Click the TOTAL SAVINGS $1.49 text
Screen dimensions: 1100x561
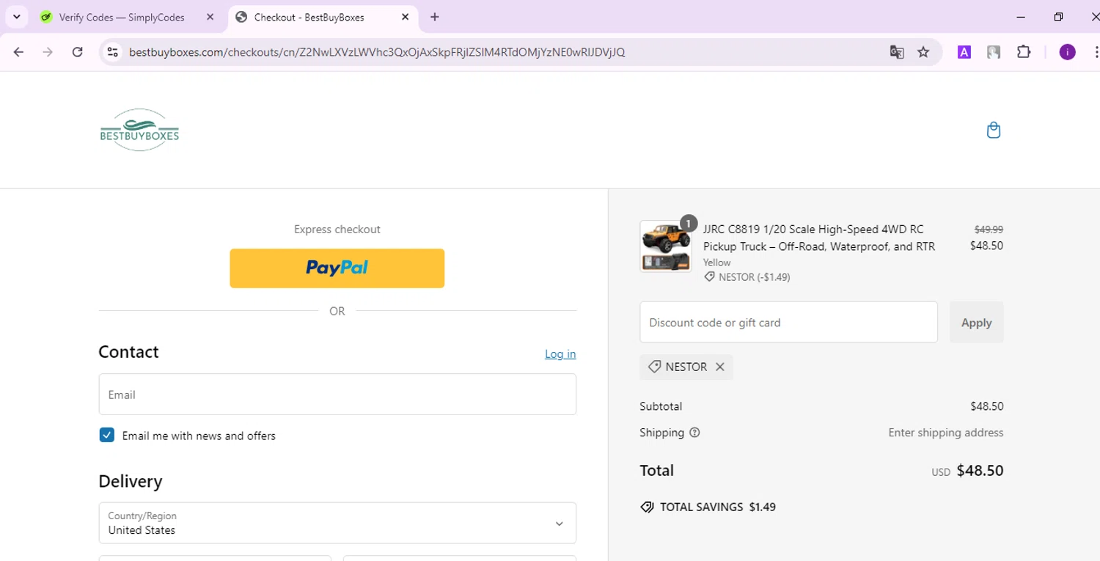click(708, 507)
